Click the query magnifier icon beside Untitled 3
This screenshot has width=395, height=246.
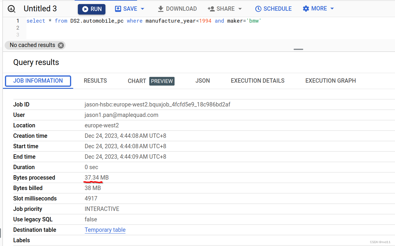pos(11,9)
